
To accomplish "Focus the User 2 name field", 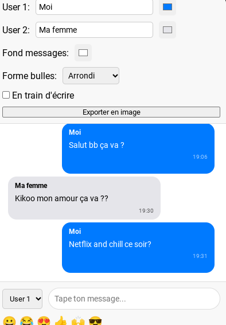I will tap(94, 30).
